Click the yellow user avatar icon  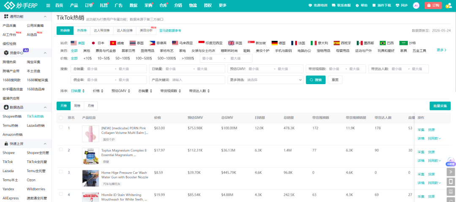pyautogui.click(x=448, y=5)
